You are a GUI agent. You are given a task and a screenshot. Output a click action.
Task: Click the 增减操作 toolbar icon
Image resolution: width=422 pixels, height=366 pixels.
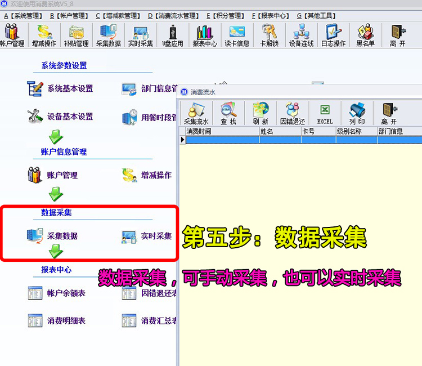pos(43,35)
